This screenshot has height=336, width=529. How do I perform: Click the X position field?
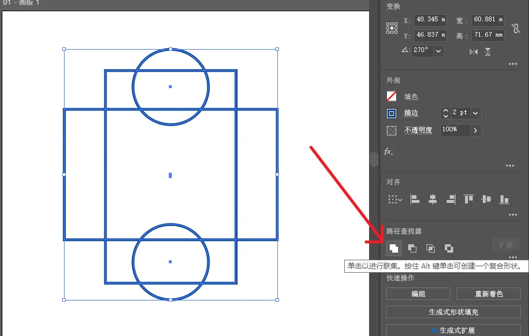point(430,20)
